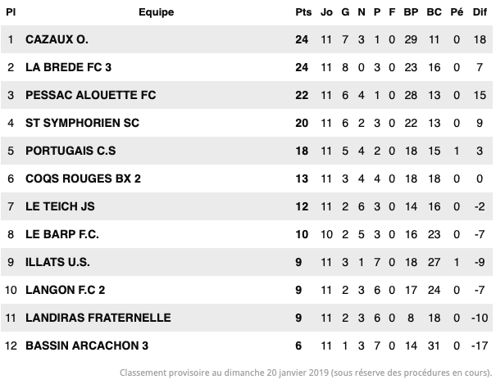
Task: Click the Pts column header
Action: [x=303, y=12]
